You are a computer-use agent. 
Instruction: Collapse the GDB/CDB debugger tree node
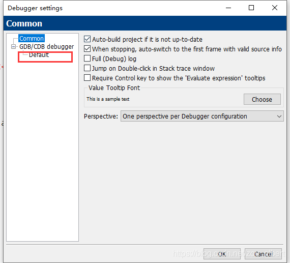coord(13,46)
